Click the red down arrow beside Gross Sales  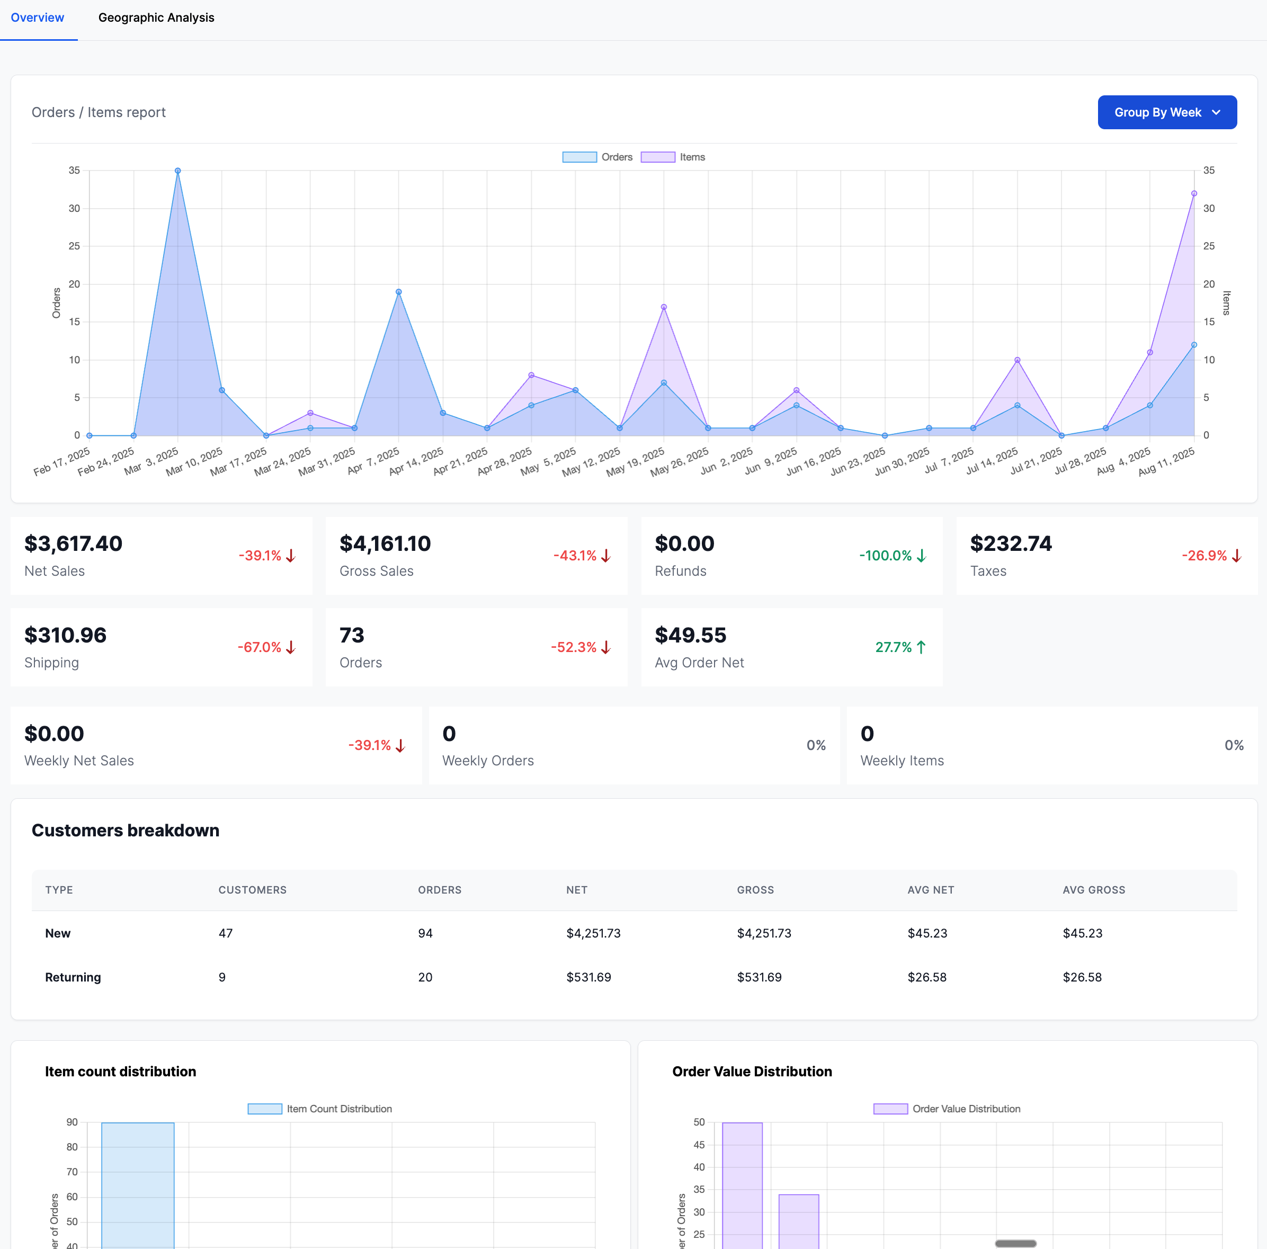tap(605, 555)
